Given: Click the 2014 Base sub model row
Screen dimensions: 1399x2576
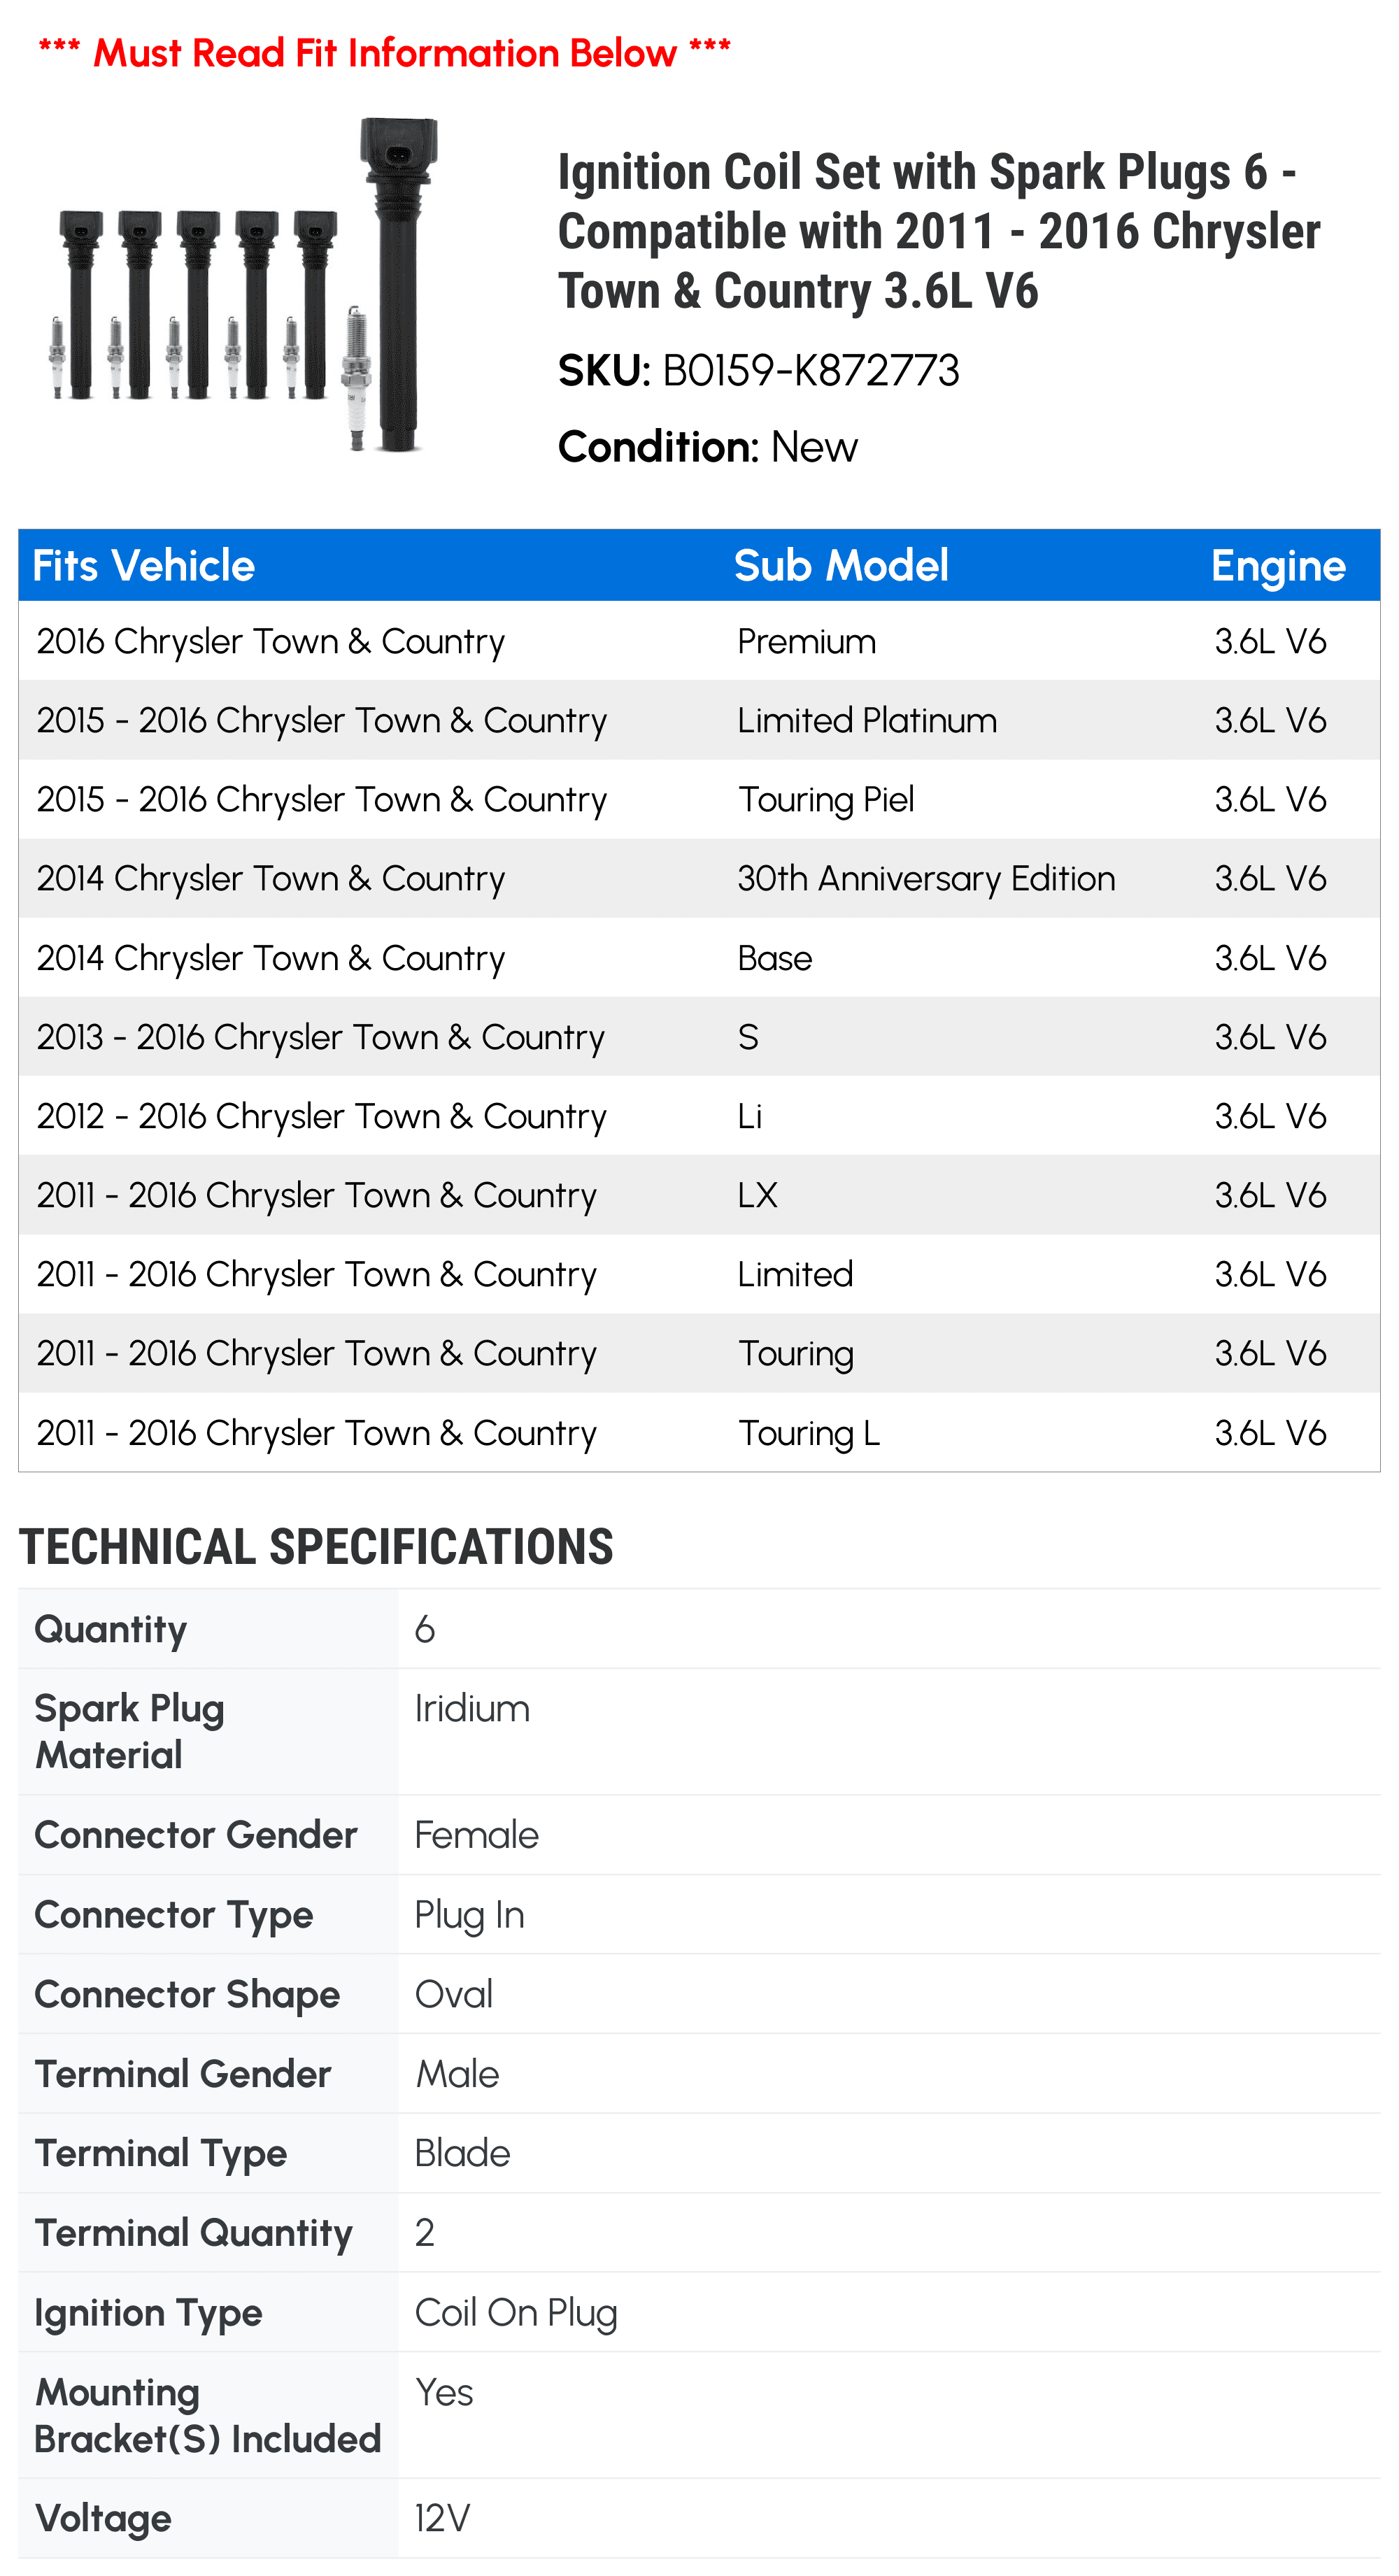Looking at the screenshot, I should (x=699, y=958).
